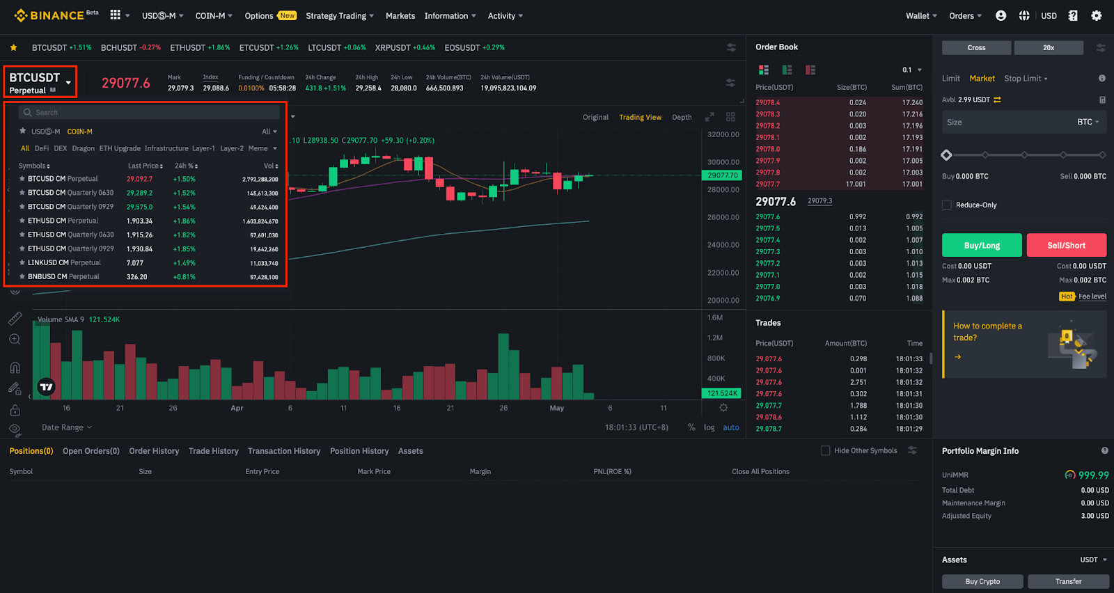The image size is (1114, 593).
Task: Tick the Reduce-Only checkbox
Action: pos(947,205)
